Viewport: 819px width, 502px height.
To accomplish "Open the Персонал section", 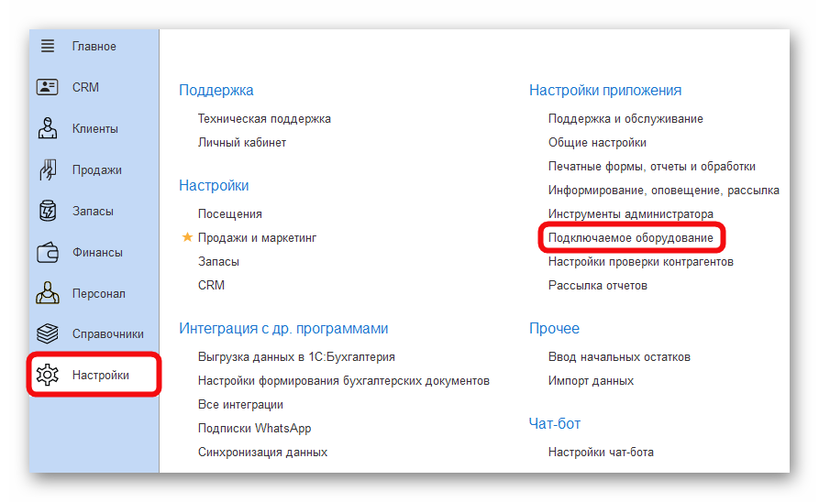I will 99,294.
